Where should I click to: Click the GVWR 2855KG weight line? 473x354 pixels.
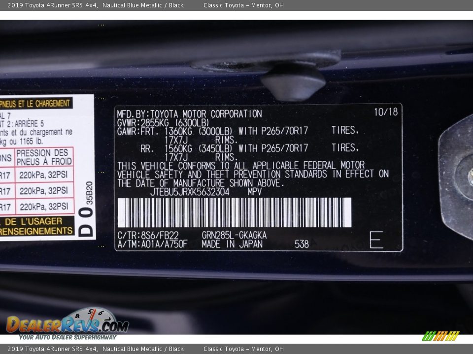point(163,122)
